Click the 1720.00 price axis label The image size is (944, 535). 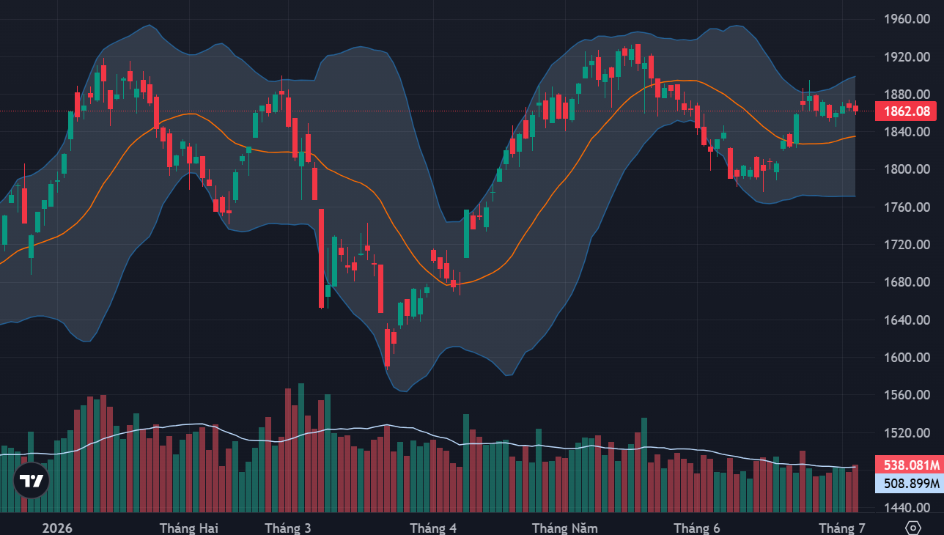coord(903,245)
